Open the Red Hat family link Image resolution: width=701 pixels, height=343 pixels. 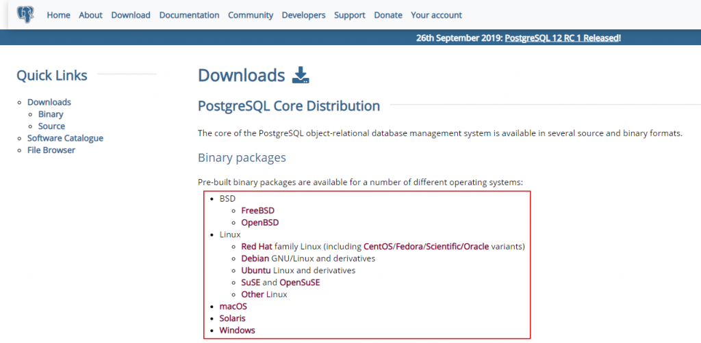pos(257,246)
